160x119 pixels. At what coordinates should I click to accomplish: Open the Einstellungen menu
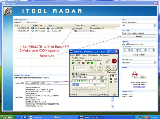(x=93, y=55)
